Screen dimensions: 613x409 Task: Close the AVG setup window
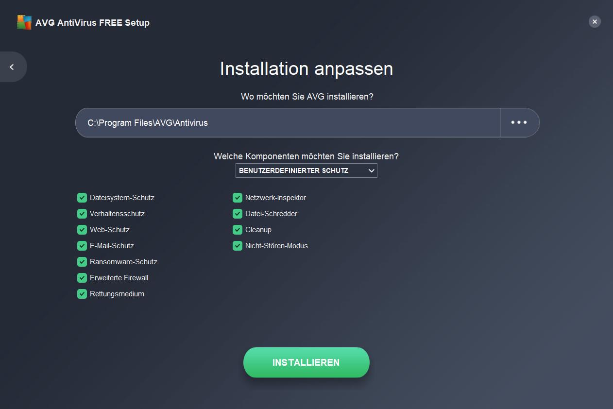[595, 21]
